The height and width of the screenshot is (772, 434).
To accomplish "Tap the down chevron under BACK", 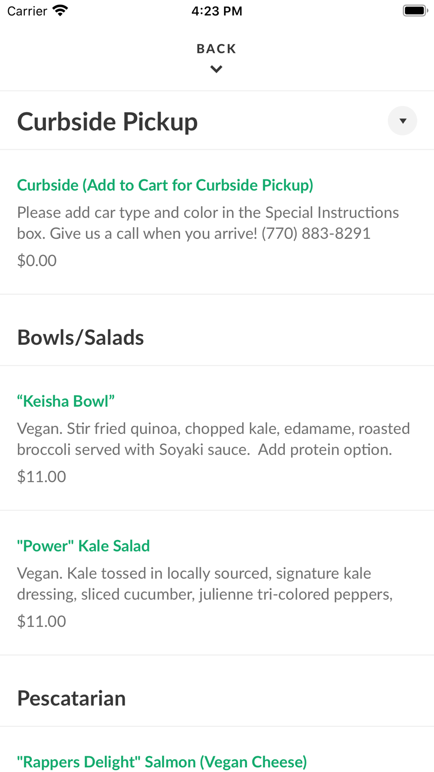I will coord(217,69).
